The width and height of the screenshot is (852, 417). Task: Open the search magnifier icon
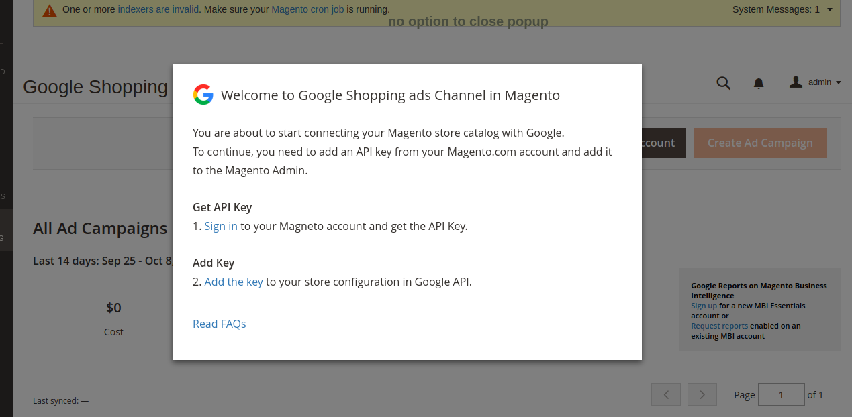click(723, 83)
